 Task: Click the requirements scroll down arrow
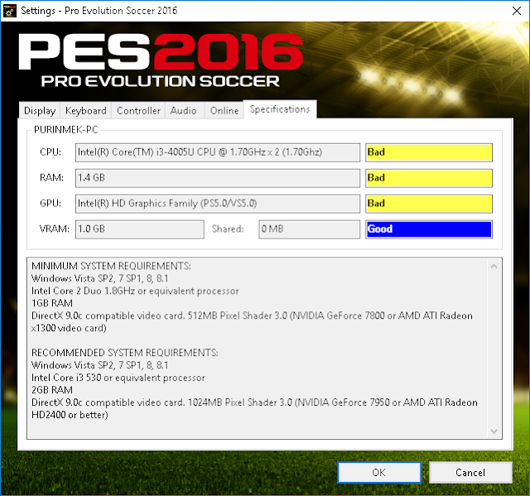[494, 431]
